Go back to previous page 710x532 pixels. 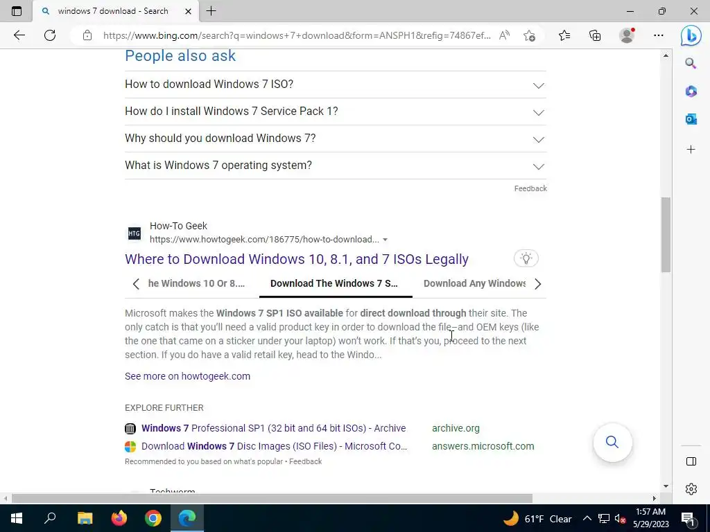coord(19,35)
